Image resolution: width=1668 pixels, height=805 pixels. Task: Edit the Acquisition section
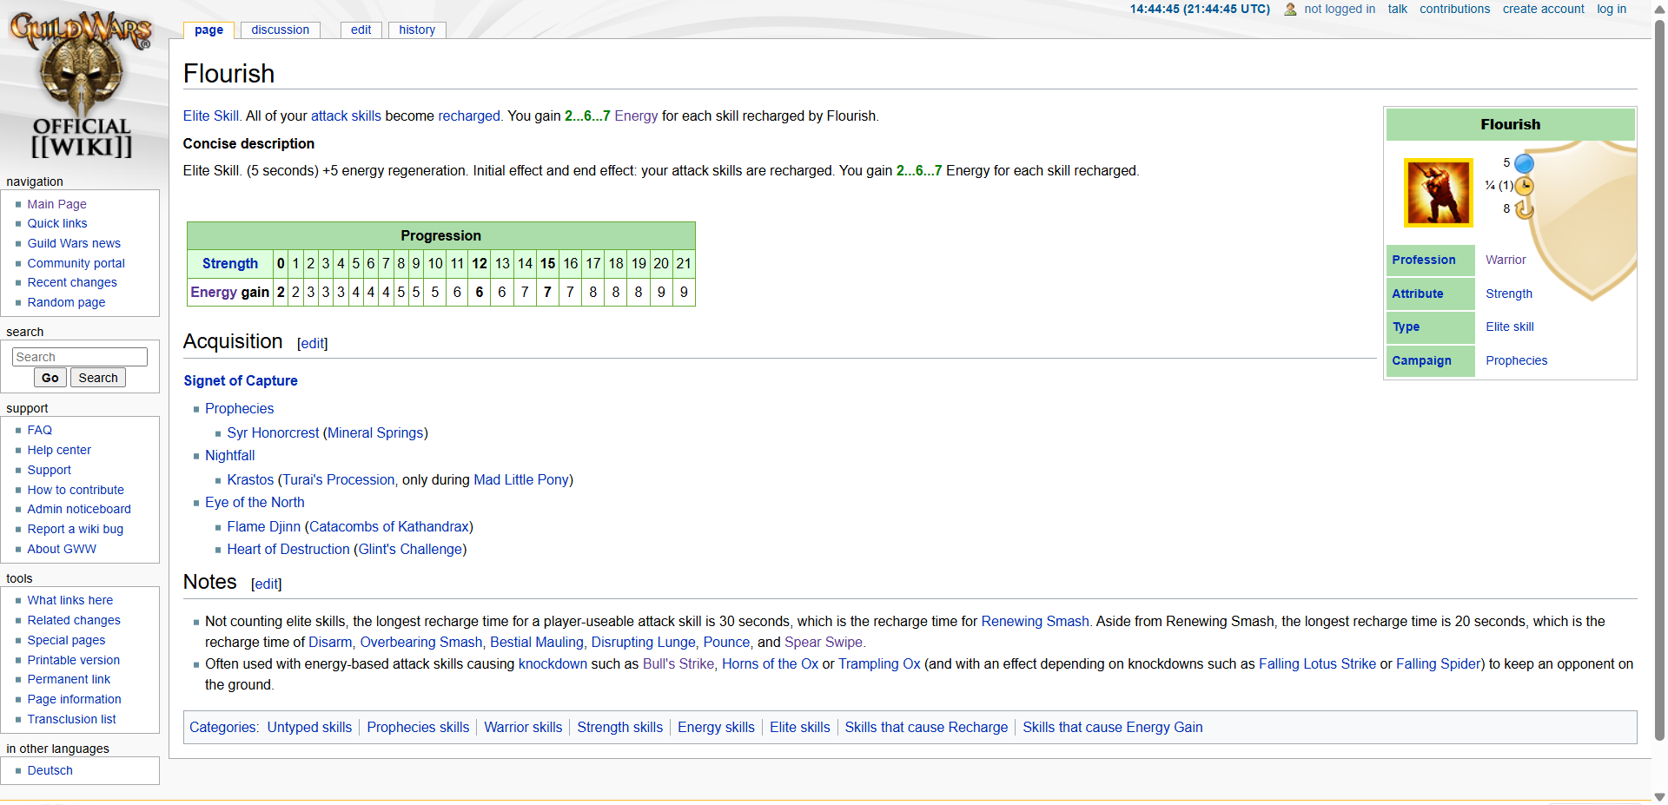[312, 343]
